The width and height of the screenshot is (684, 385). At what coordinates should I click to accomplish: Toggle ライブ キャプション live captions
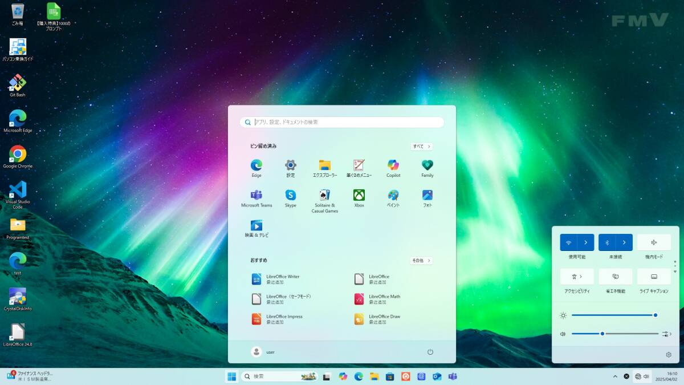(x=654, y=277)
